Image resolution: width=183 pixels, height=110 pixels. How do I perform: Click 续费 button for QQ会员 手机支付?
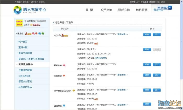tap(147, 35)
